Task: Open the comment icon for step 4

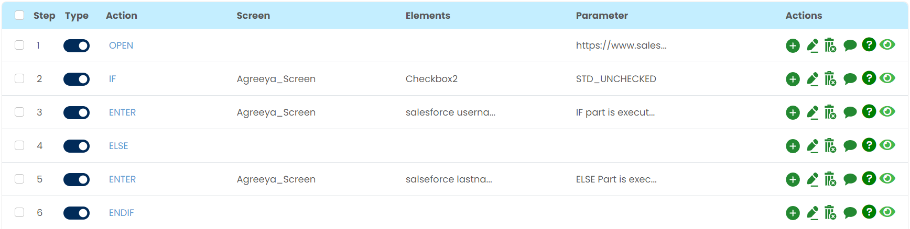Action: [x=850, y=146]
